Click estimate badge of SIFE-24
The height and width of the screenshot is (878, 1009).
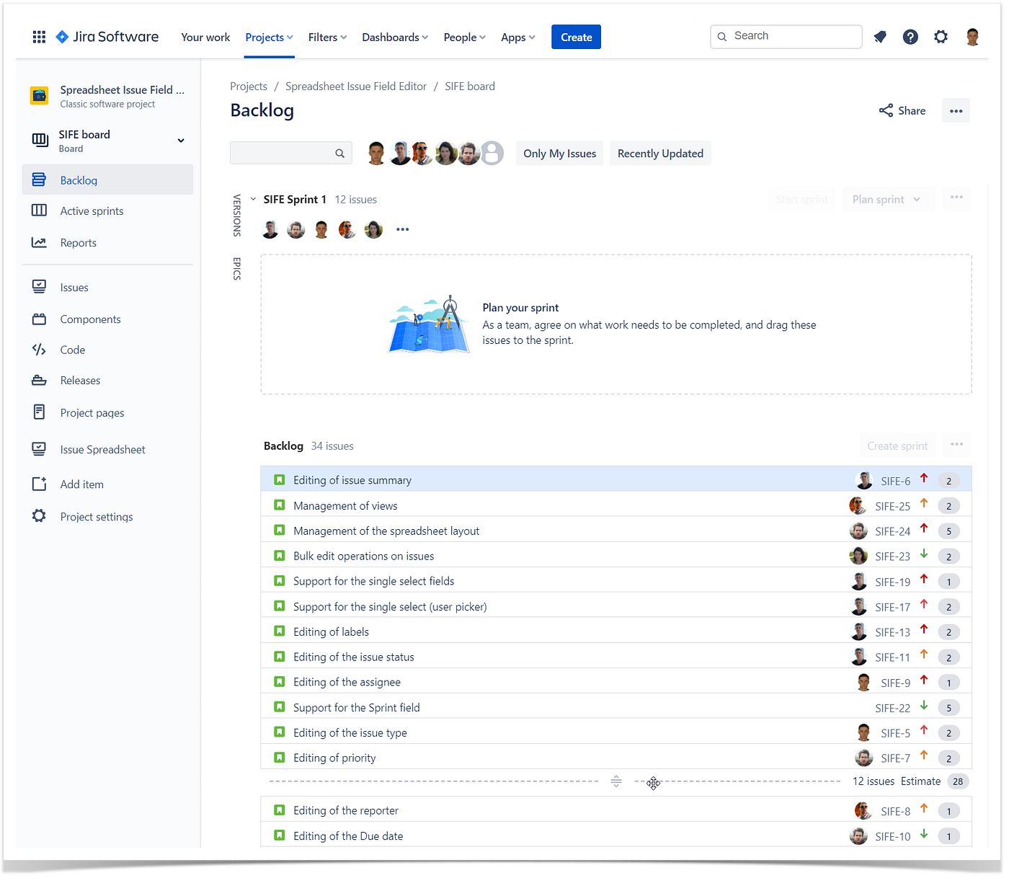pos(948,531)
